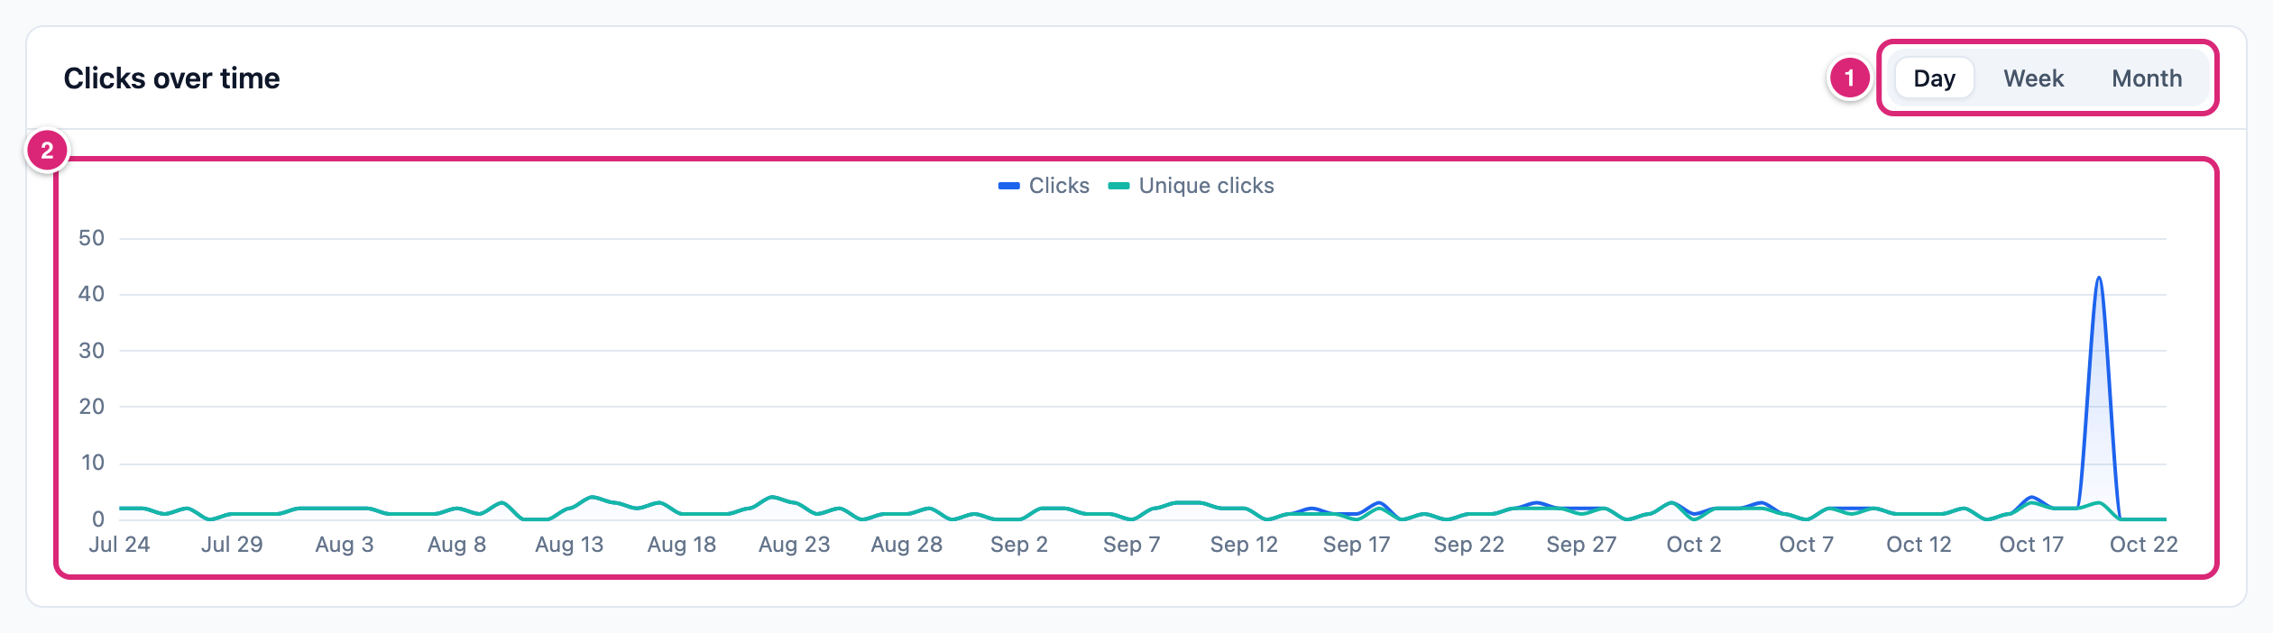Click the 'Jul 24' axis label
Screen dimensions: 2273x633
pos(119,545)
